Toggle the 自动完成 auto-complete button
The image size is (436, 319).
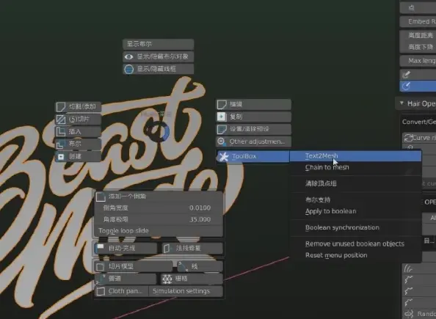tap(126, 248)
